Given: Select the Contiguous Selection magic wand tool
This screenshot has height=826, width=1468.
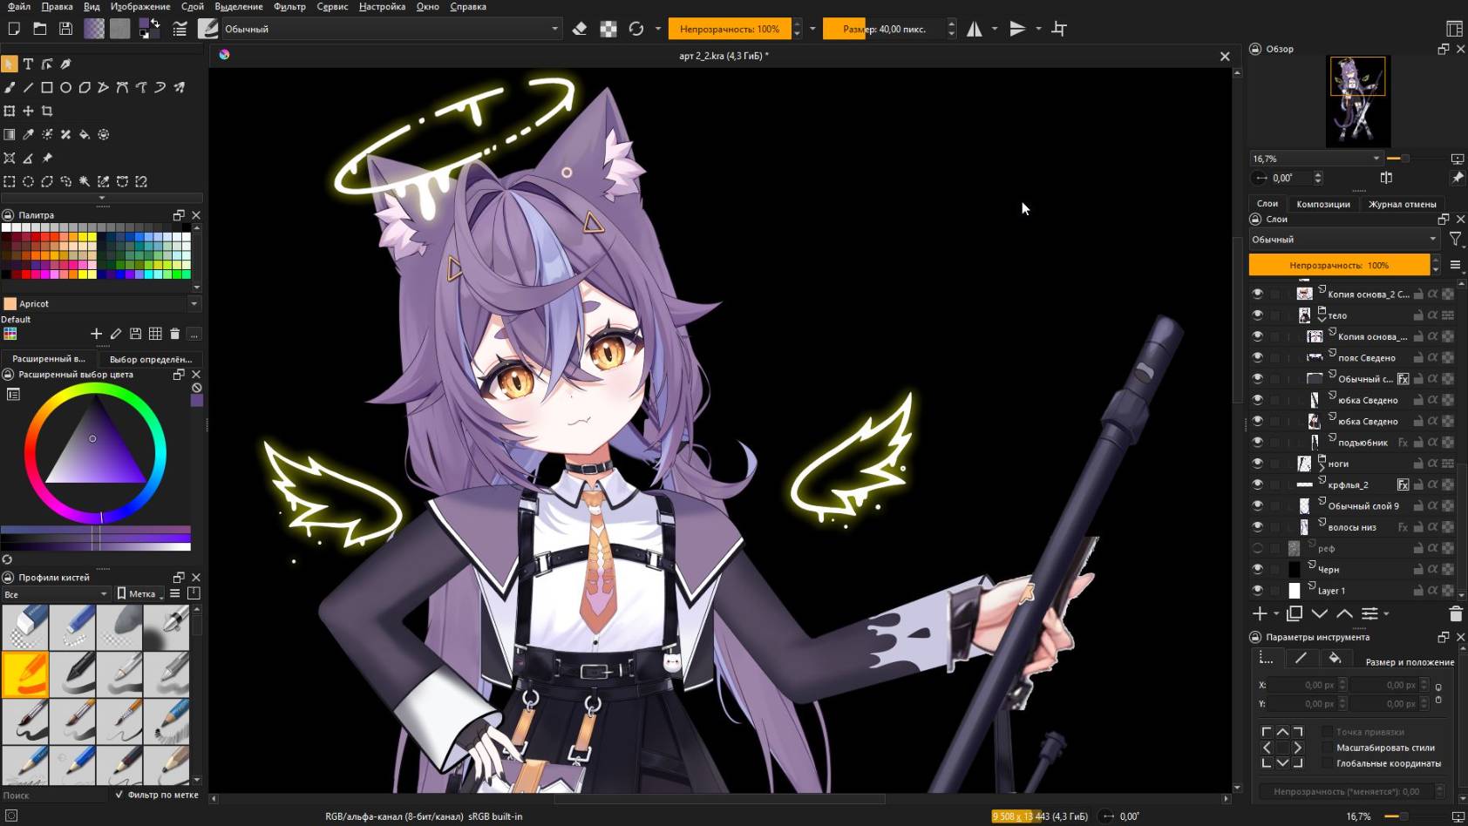Looking at the screenshot, I should pos(85,181).
